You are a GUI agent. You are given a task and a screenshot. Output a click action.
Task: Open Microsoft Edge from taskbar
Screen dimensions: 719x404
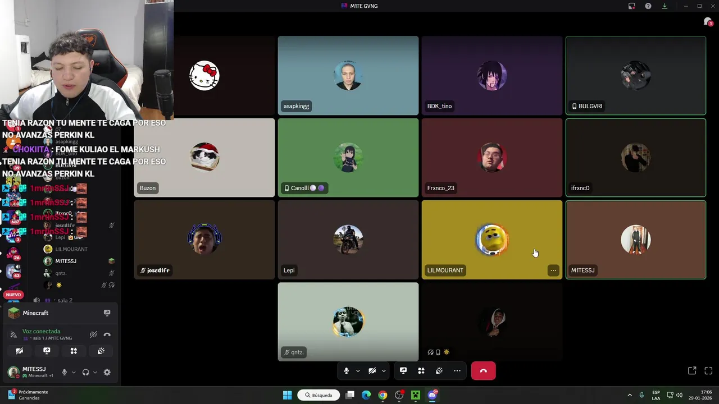pos(366,395)
